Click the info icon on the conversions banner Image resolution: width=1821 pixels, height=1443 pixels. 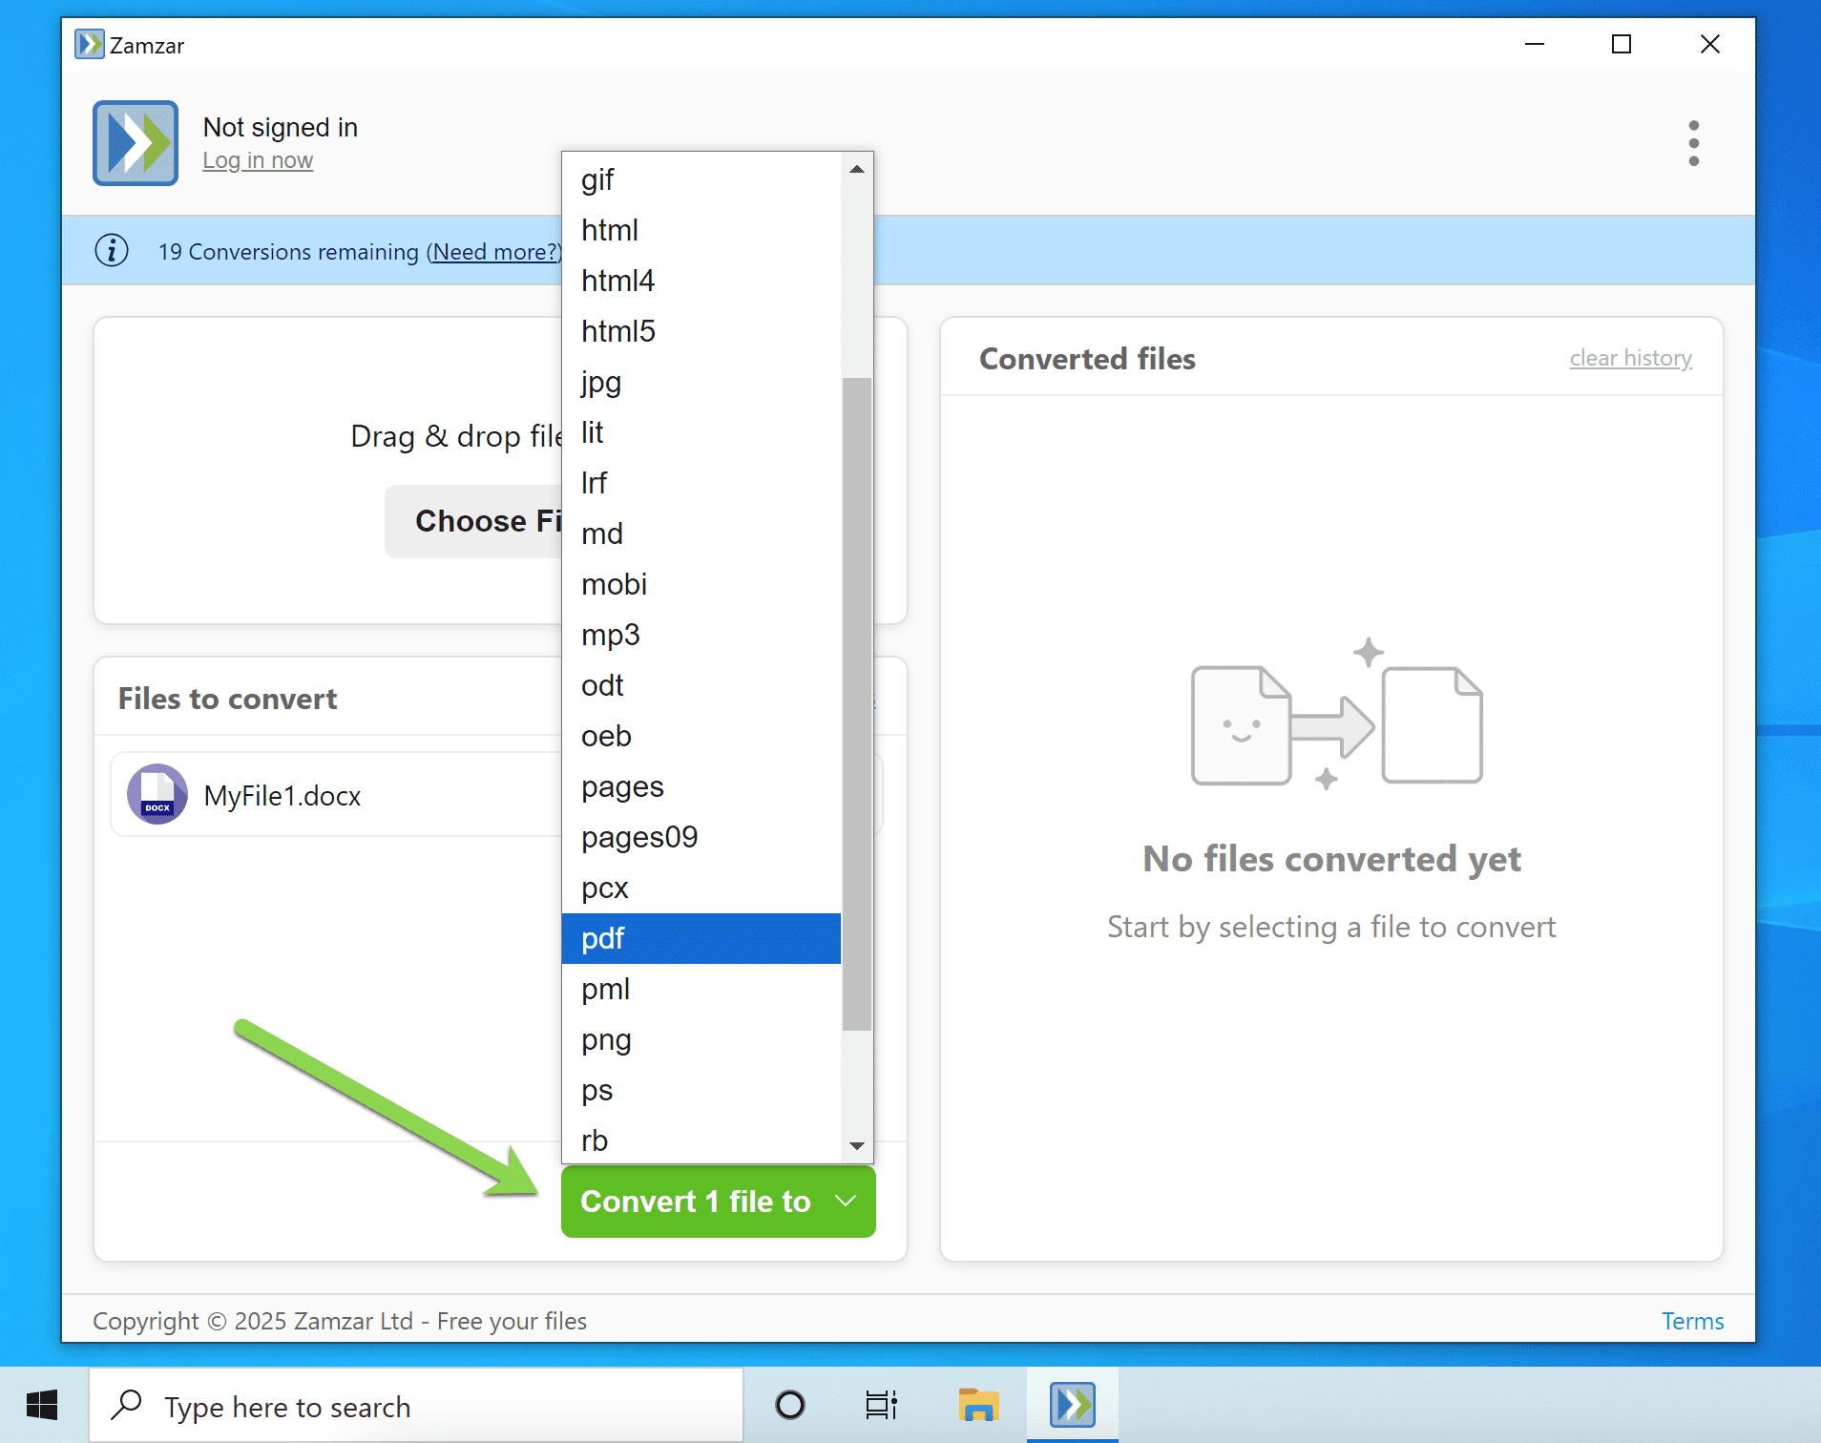click(112, 250)
